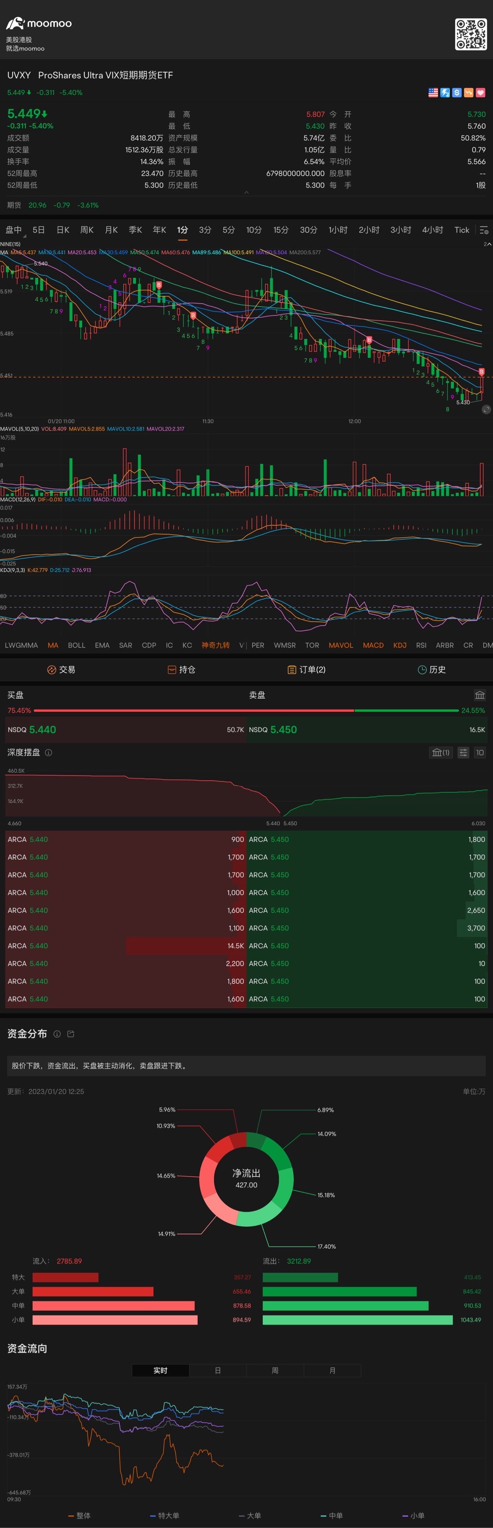Tap info icon beside 资金分布
Viewport: 493px width, 1528px height.
57,1034
